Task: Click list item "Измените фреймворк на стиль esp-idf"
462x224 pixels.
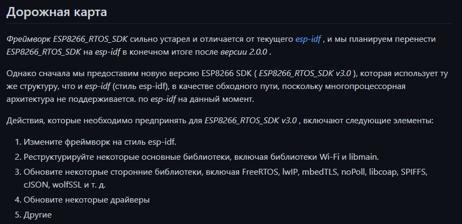Action: tap(99, 142)
